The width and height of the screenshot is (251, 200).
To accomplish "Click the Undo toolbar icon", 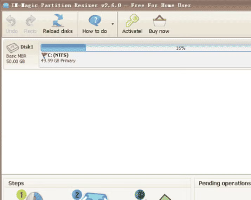I will pos(11,21).
